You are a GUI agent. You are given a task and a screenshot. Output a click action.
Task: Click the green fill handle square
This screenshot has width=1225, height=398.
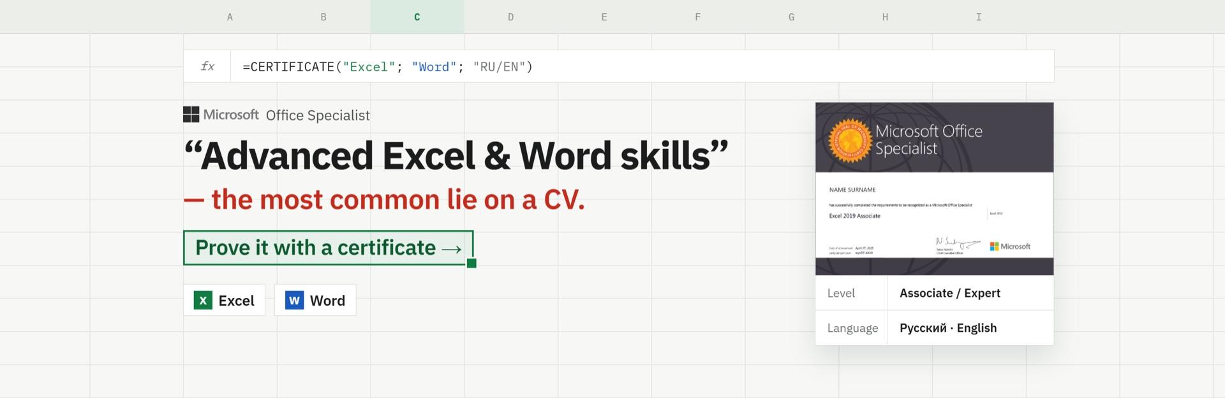click(471, 264)
